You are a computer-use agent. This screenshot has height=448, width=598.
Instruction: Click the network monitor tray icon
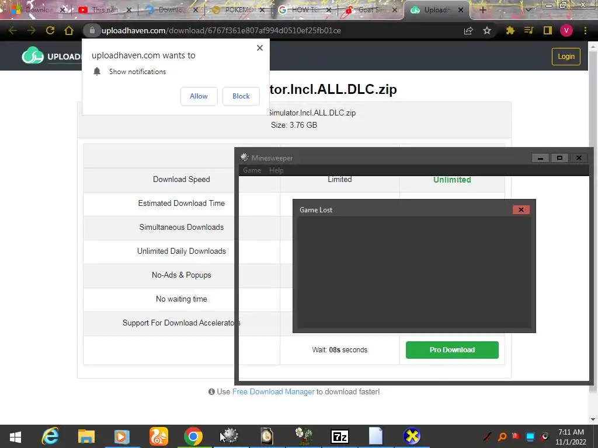click(530, 436)
